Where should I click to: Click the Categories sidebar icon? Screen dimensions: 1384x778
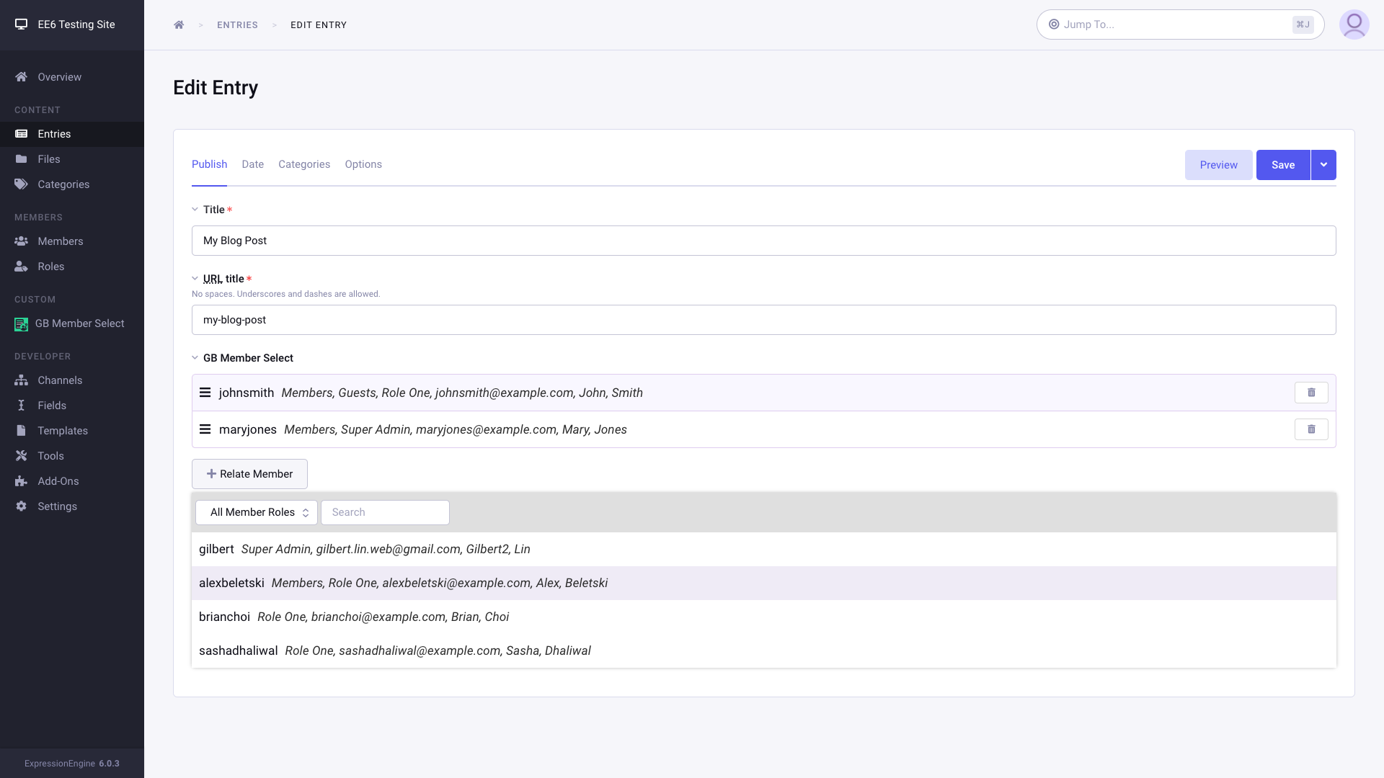click(21, 184)
